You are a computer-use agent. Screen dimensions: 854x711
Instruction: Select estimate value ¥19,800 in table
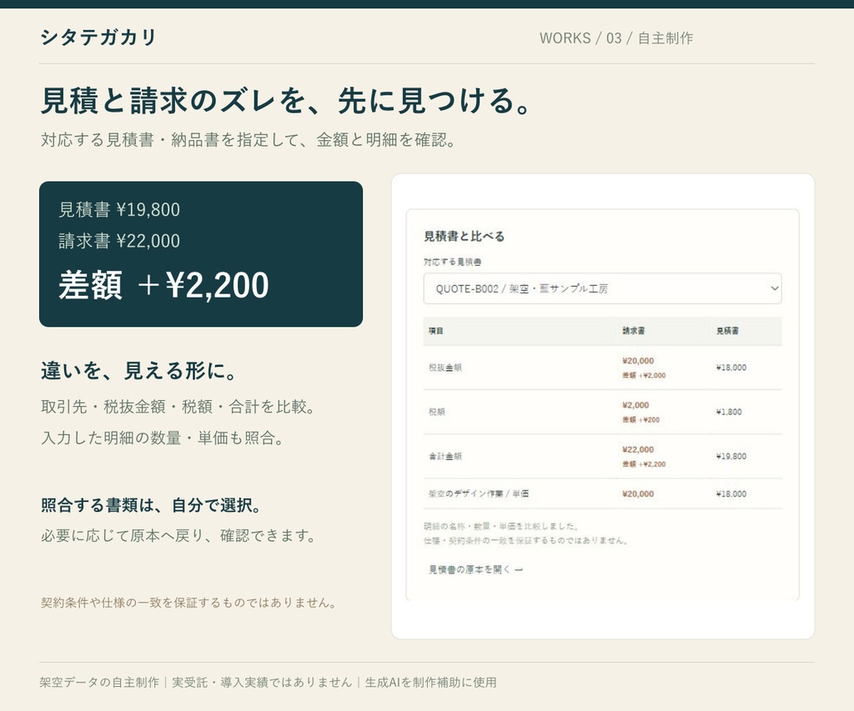[731, 456]
